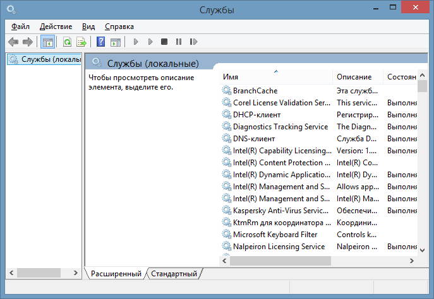The height and width of the screenshot is (299, 434).
Task: Select the BranchCache service row
Action: coord(319,91)
